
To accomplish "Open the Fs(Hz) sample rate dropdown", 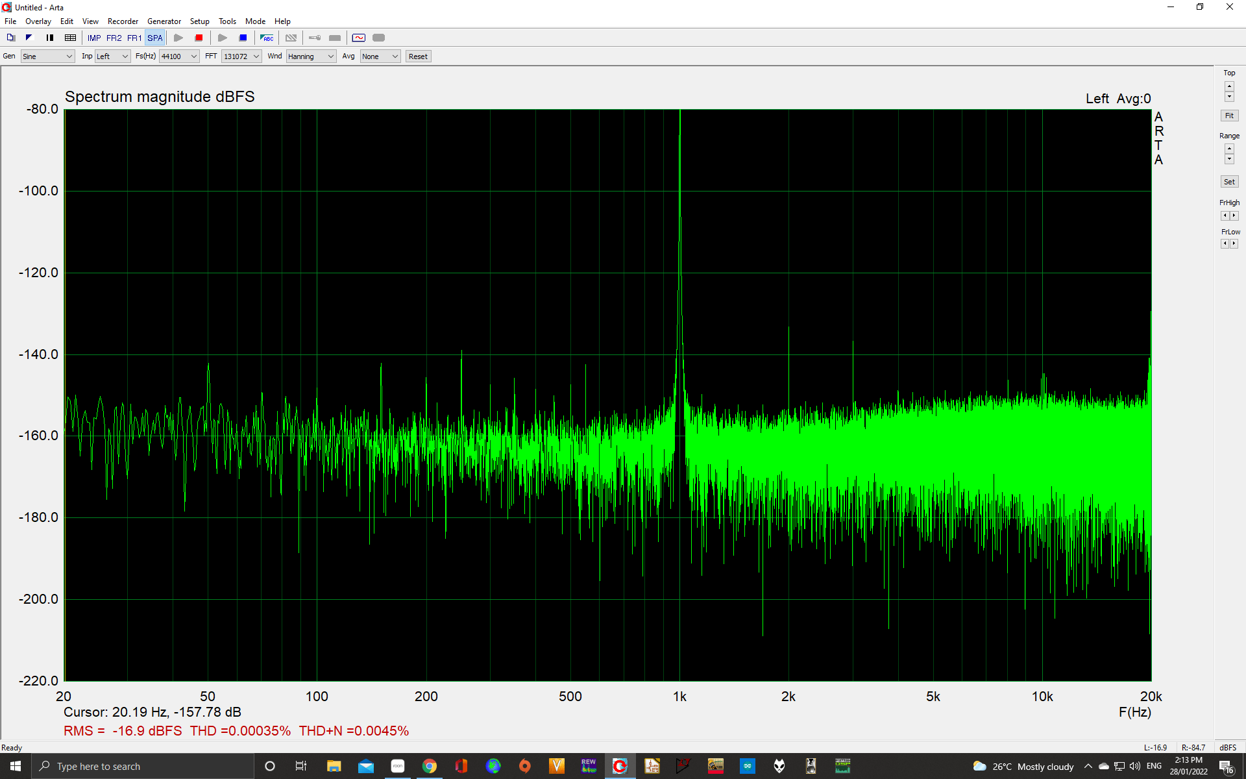I will (179, 56).
